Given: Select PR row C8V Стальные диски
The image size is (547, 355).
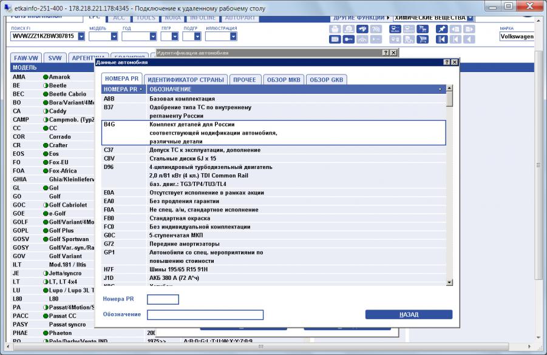Looking at the screenshot, I should coord(273,159).
